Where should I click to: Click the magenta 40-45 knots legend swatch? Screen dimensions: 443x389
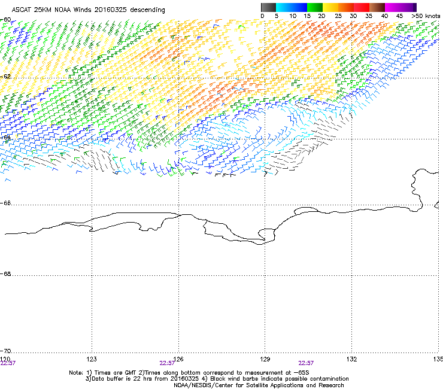click(393, 7)
